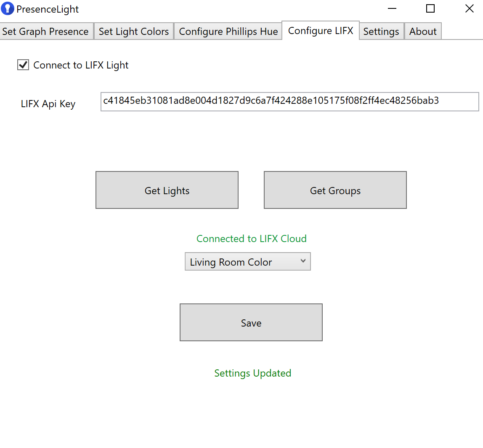Show the About tab
This screenshot has height=448, width=483.
click(423, 32)
